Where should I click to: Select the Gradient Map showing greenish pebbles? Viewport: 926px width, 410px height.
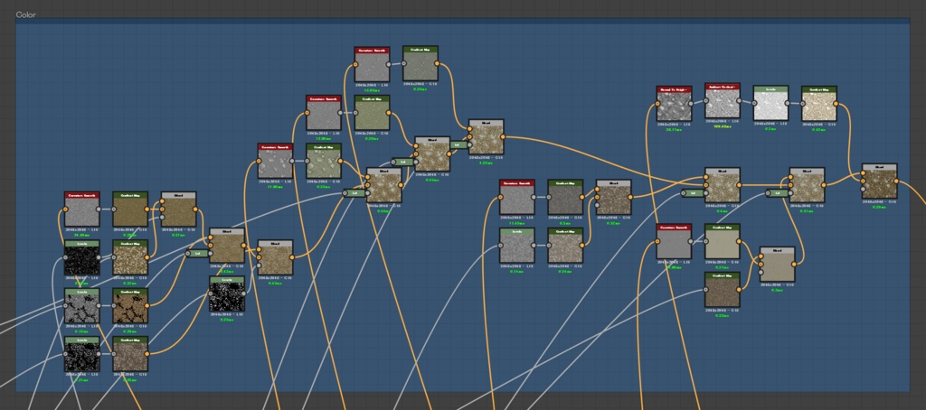tap(324, 161)
